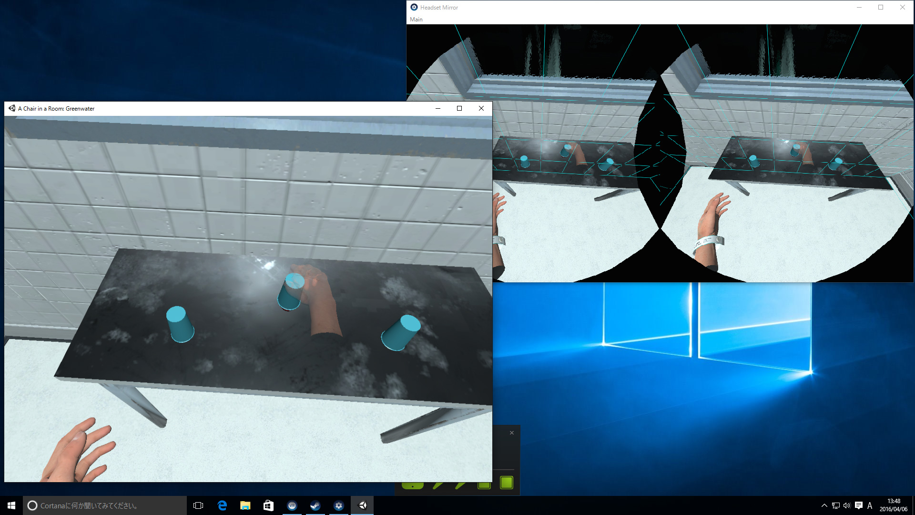The image size is (915, 515).
Task: Open the Action Center notifications
Action: tap(859, 505)
